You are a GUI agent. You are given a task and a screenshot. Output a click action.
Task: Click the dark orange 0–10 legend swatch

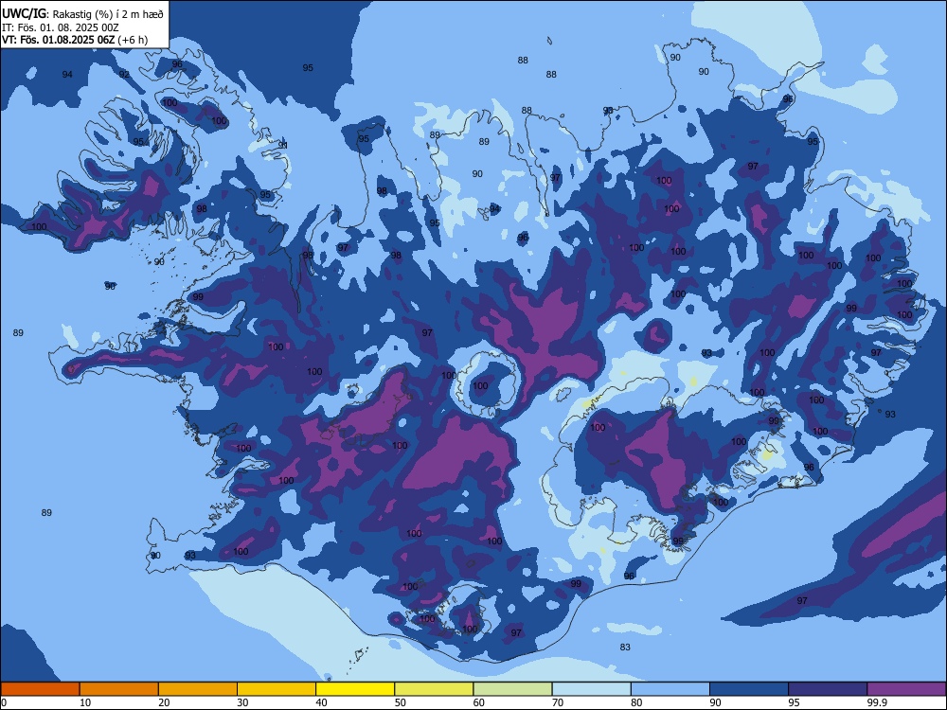pos(40,689)
